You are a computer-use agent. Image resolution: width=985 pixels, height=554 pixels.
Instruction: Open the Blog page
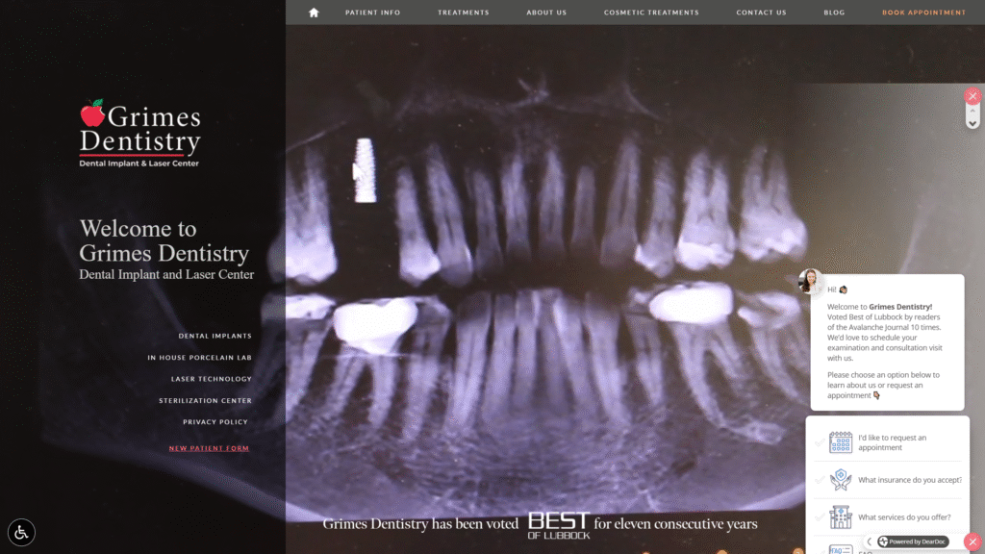[x=834, y=13]
